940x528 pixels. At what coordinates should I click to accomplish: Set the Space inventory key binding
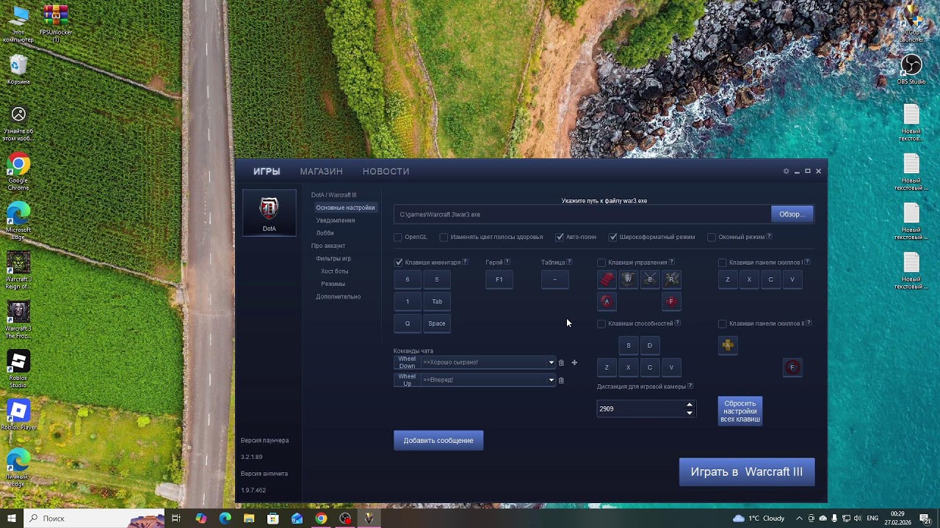pyautogui.click(x=437, y=323)
